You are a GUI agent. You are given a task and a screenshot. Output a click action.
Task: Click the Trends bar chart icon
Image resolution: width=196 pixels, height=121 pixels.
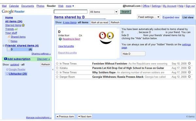click(x=16, y=29)
